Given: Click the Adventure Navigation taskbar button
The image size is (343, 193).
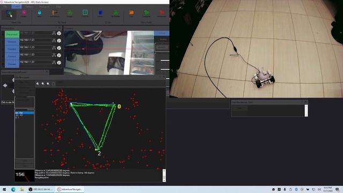Looking at the screenshot, I should [70, 189].
